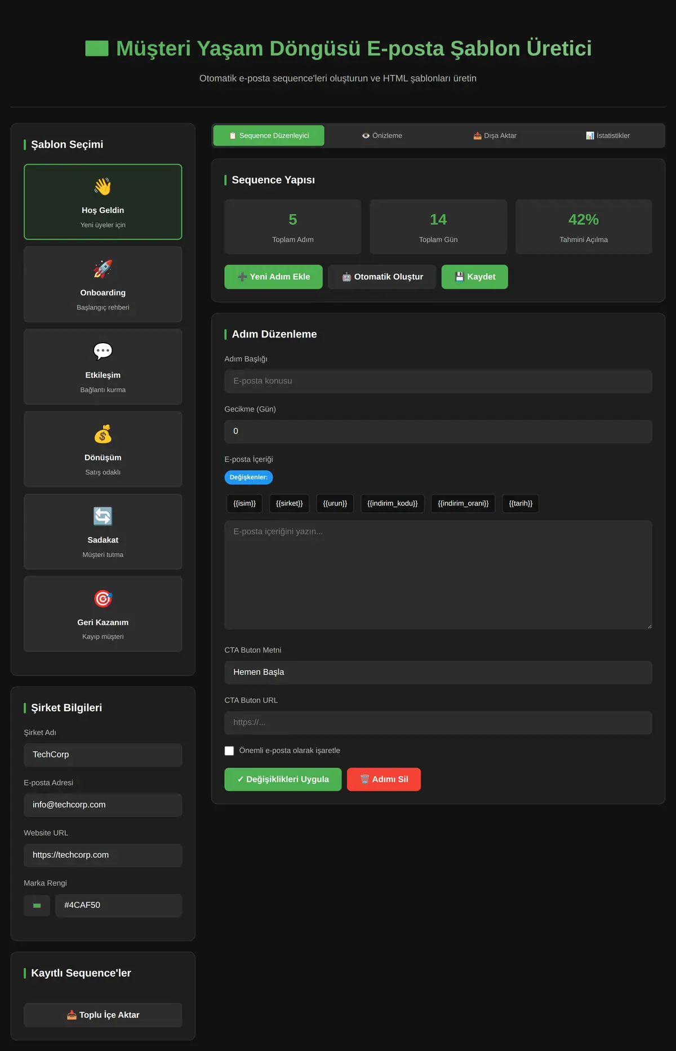This screenshot has width=676, height=1051.
Task: Edit the Şirket Adı field
Action: (x=103, y=755)
